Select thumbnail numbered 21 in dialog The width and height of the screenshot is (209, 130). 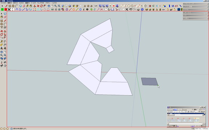point(185,120)
